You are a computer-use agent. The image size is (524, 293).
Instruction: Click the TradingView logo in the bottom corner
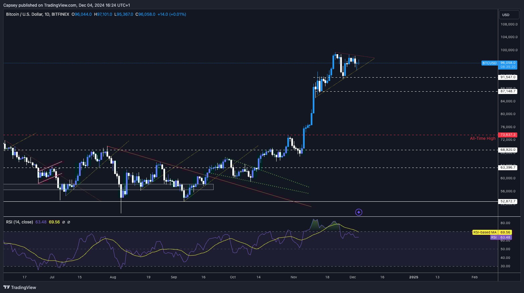[7, 287]
